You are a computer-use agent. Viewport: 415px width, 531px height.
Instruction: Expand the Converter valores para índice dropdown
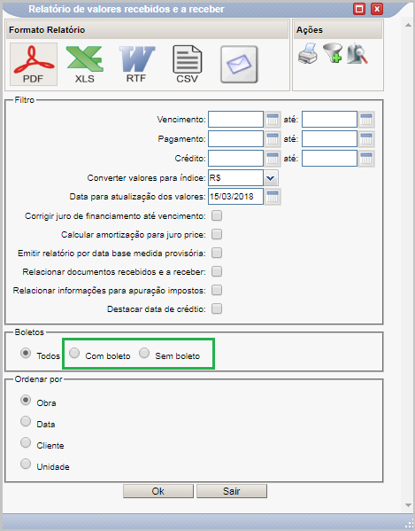point(271,178)
